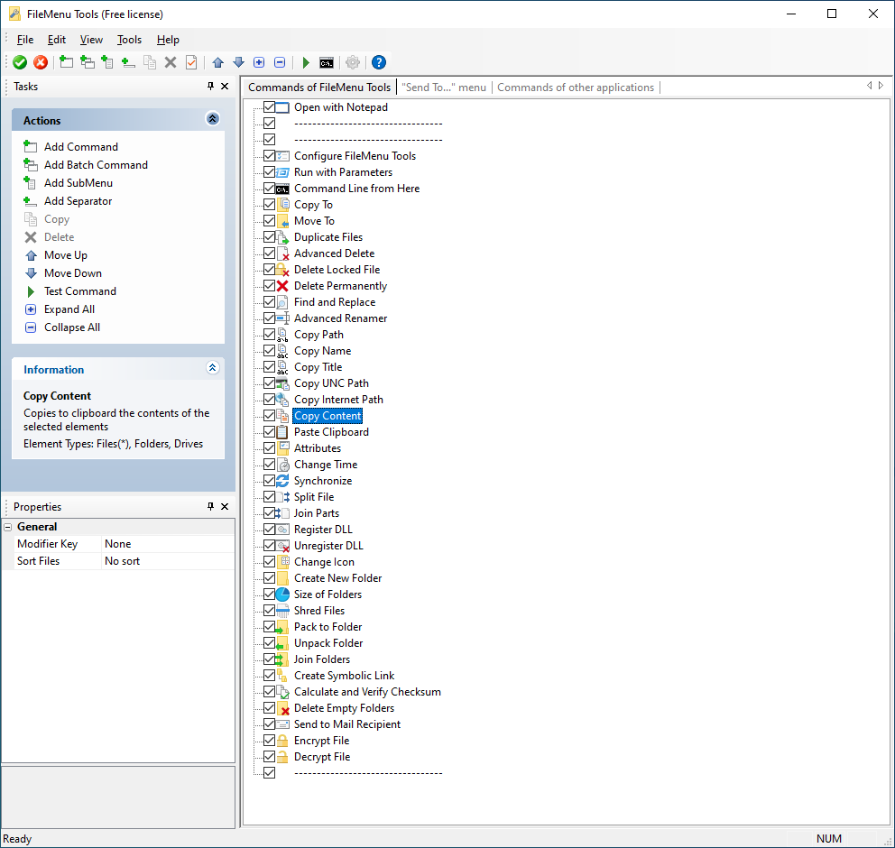Image resolution: width=895 pixels, height=848 pixels.
Task: Click the Move Up arrow toolbar icon
Action: 218,62
